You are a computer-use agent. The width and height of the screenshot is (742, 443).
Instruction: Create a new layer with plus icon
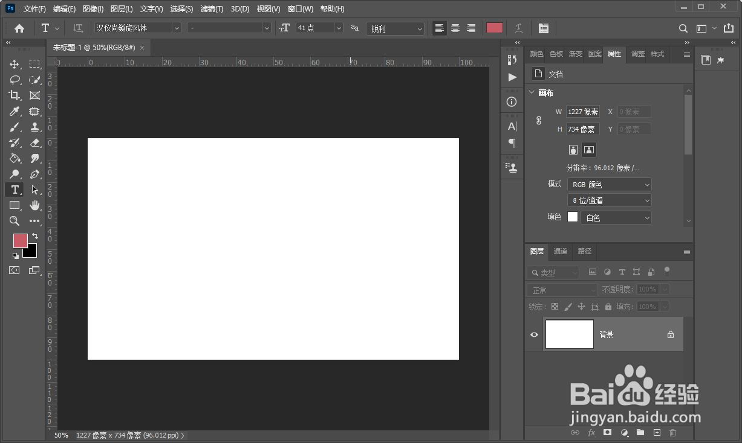click(x=657, y=433)
